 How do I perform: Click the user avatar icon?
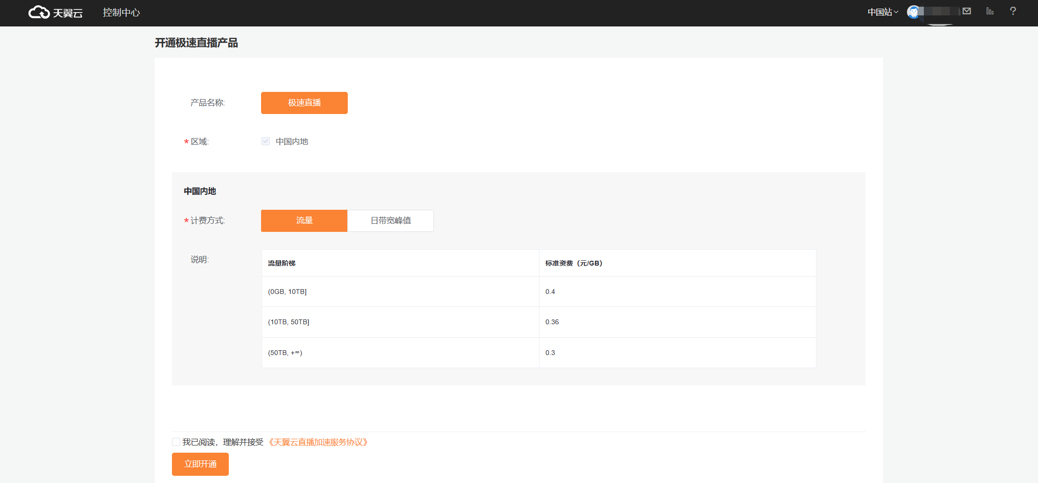[x=913, y=12]
